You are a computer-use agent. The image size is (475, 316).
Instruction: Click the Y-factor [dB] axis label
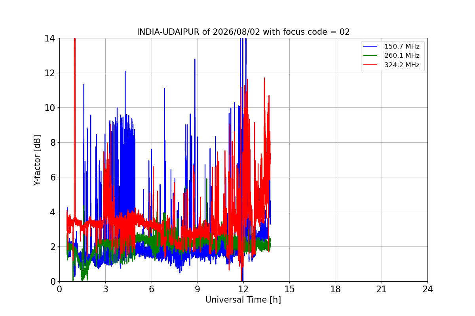(37, 160)
